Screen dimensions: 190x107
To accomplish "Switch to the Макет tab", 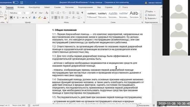I will click(x=47, y=7).
